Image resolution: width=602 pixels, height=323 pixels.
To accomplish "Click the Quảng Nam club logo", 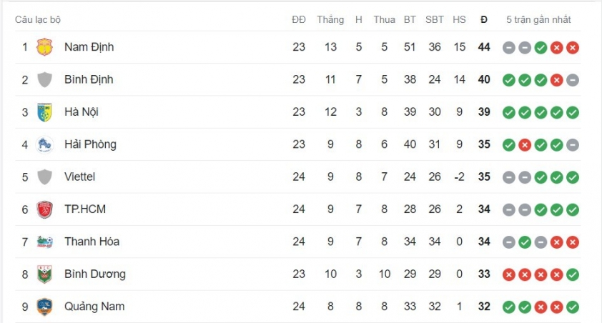I will click(45, 307).
